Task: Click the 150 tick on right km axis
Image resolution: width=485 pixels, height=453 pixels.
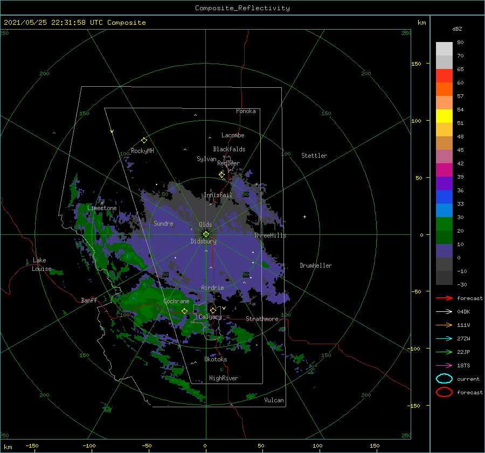Action: (x=416, y=64)
